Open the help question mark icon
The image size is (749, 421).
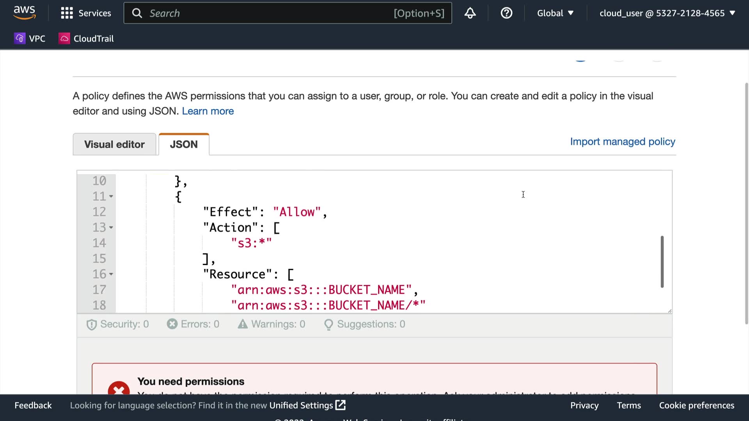(x=506, y=13)
